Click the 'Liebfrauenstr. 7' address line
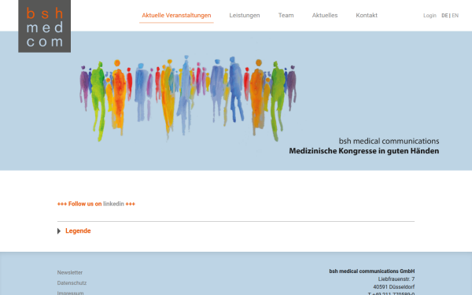The width and height of the screenshot is (472, 295). coord(396,279)
